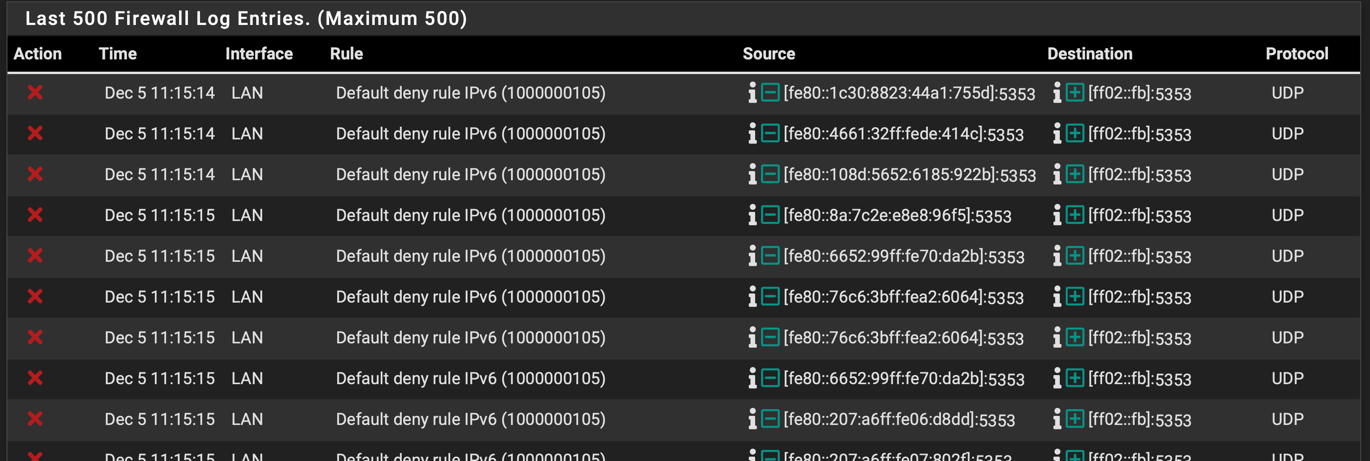1370x461 pixels.
Task: Select source address [fe80::4661:32ff:fede:414c]:5353
Action: (904, 133)
